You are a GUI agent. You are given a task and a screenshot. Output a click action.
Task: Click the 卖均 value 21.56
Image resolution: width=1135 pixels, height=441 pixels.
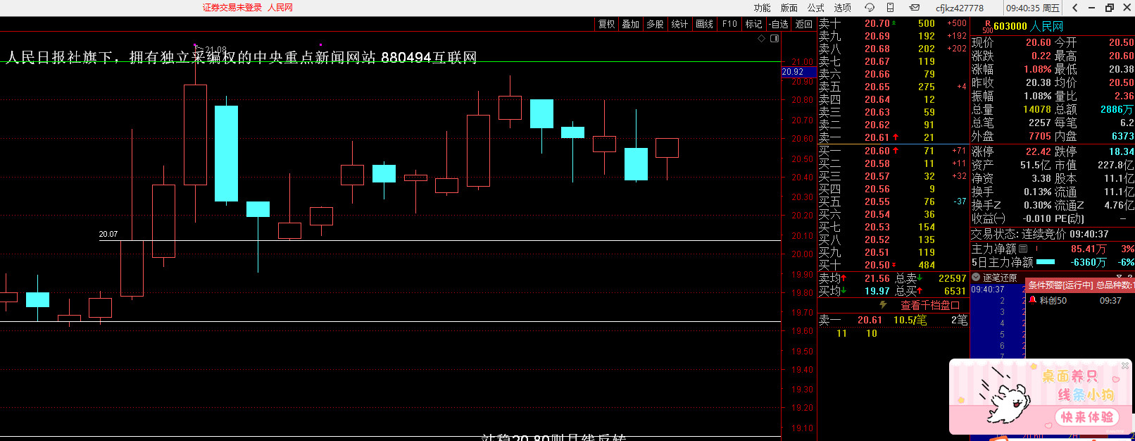877,278
